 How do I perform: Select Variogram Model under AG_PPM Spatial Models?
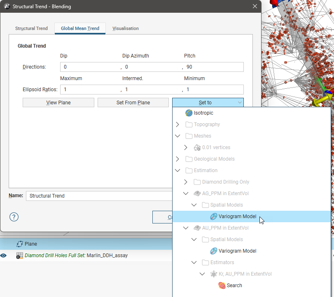tap(237, 216)
